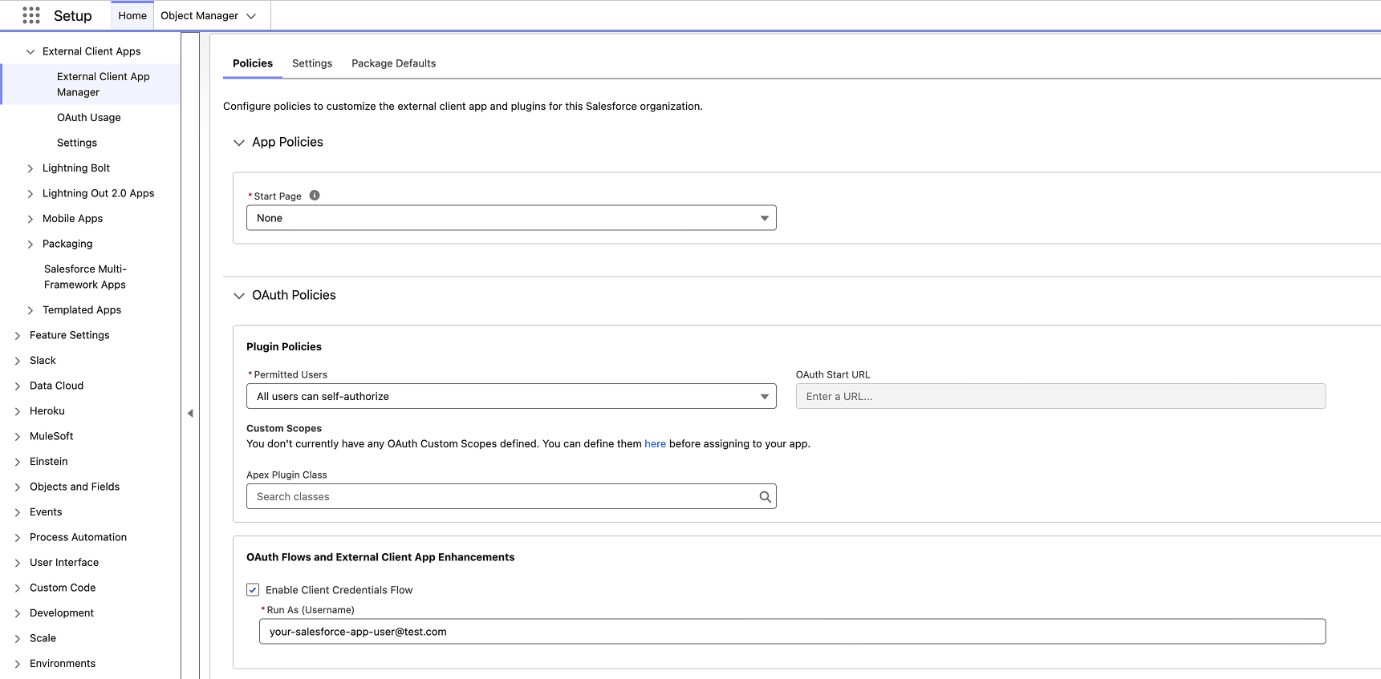Screen dimensions: 1381x679
Task: Collapse the App Policies section
Action: (x=239, y=143)
